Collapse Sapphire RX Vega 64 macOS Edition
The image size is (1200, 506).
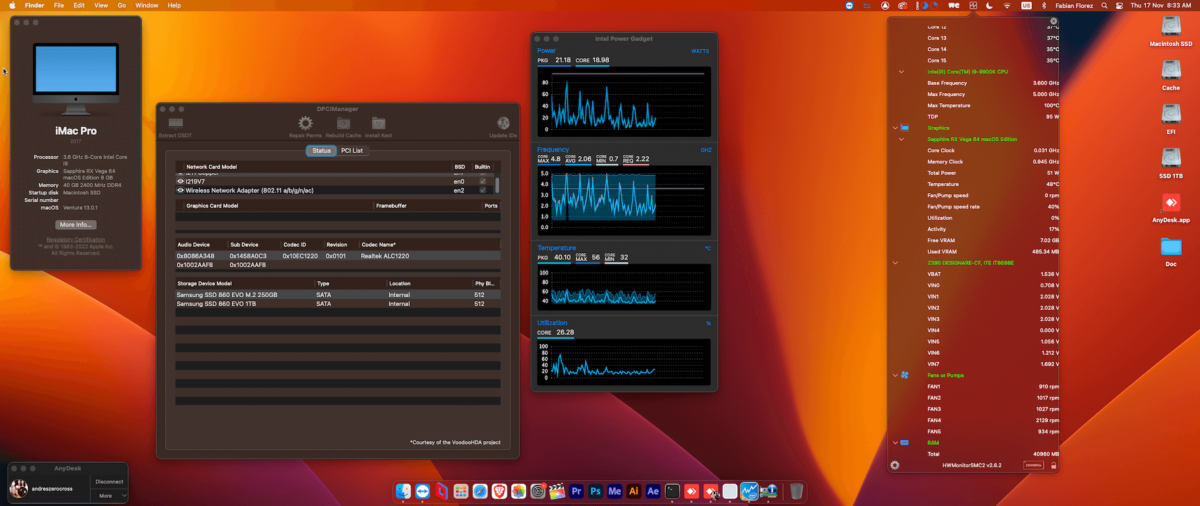tap(901, 139)
